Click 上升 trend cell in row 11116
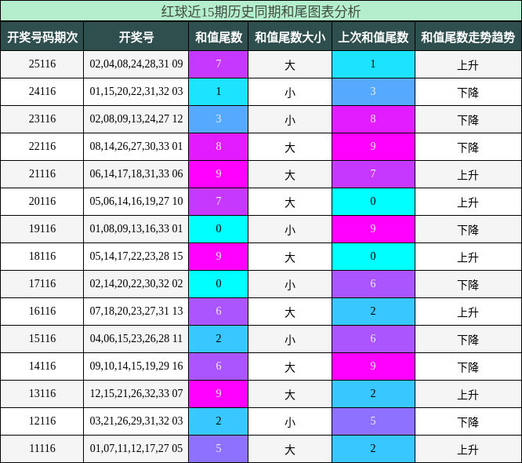522x463 pixels. tap(468, 449)
